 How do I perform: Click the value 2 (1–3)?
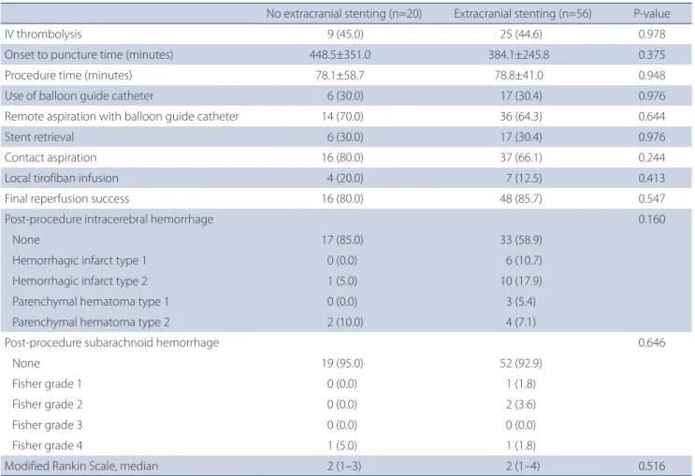343,467
